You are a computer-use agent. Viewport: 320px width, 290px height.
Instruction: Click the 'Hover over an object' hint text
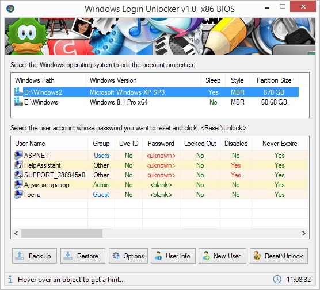71,280
